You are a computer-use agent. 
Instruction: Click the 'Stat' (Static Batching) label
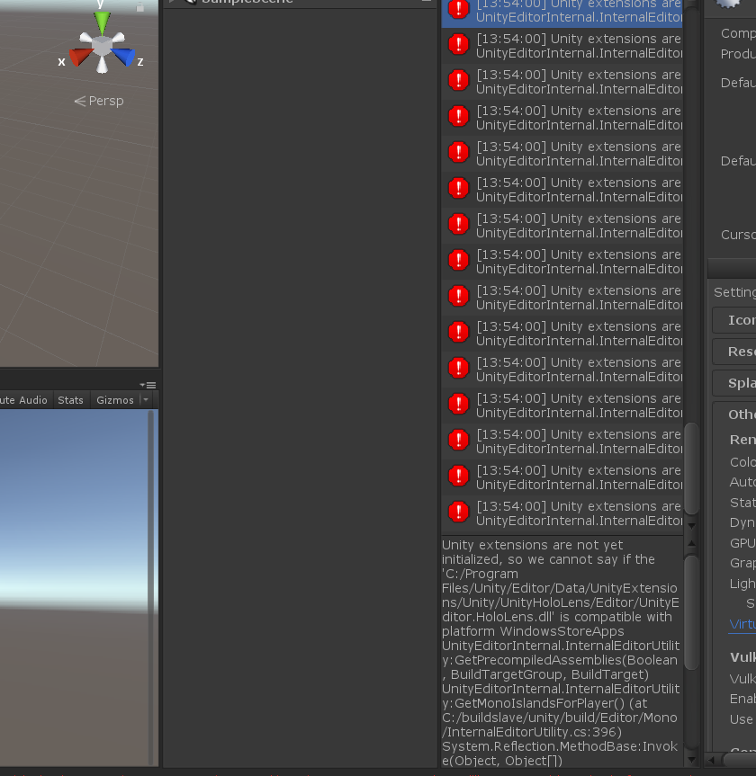point(742,503)
